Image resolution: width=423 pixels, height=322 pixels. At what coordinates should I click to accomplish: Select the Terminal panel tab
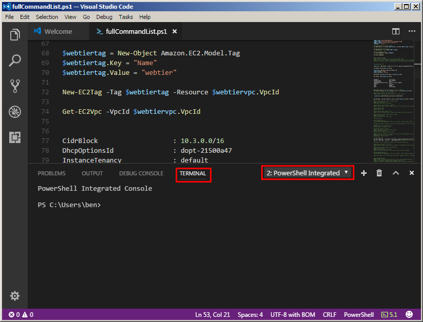[x=193, y=173]
